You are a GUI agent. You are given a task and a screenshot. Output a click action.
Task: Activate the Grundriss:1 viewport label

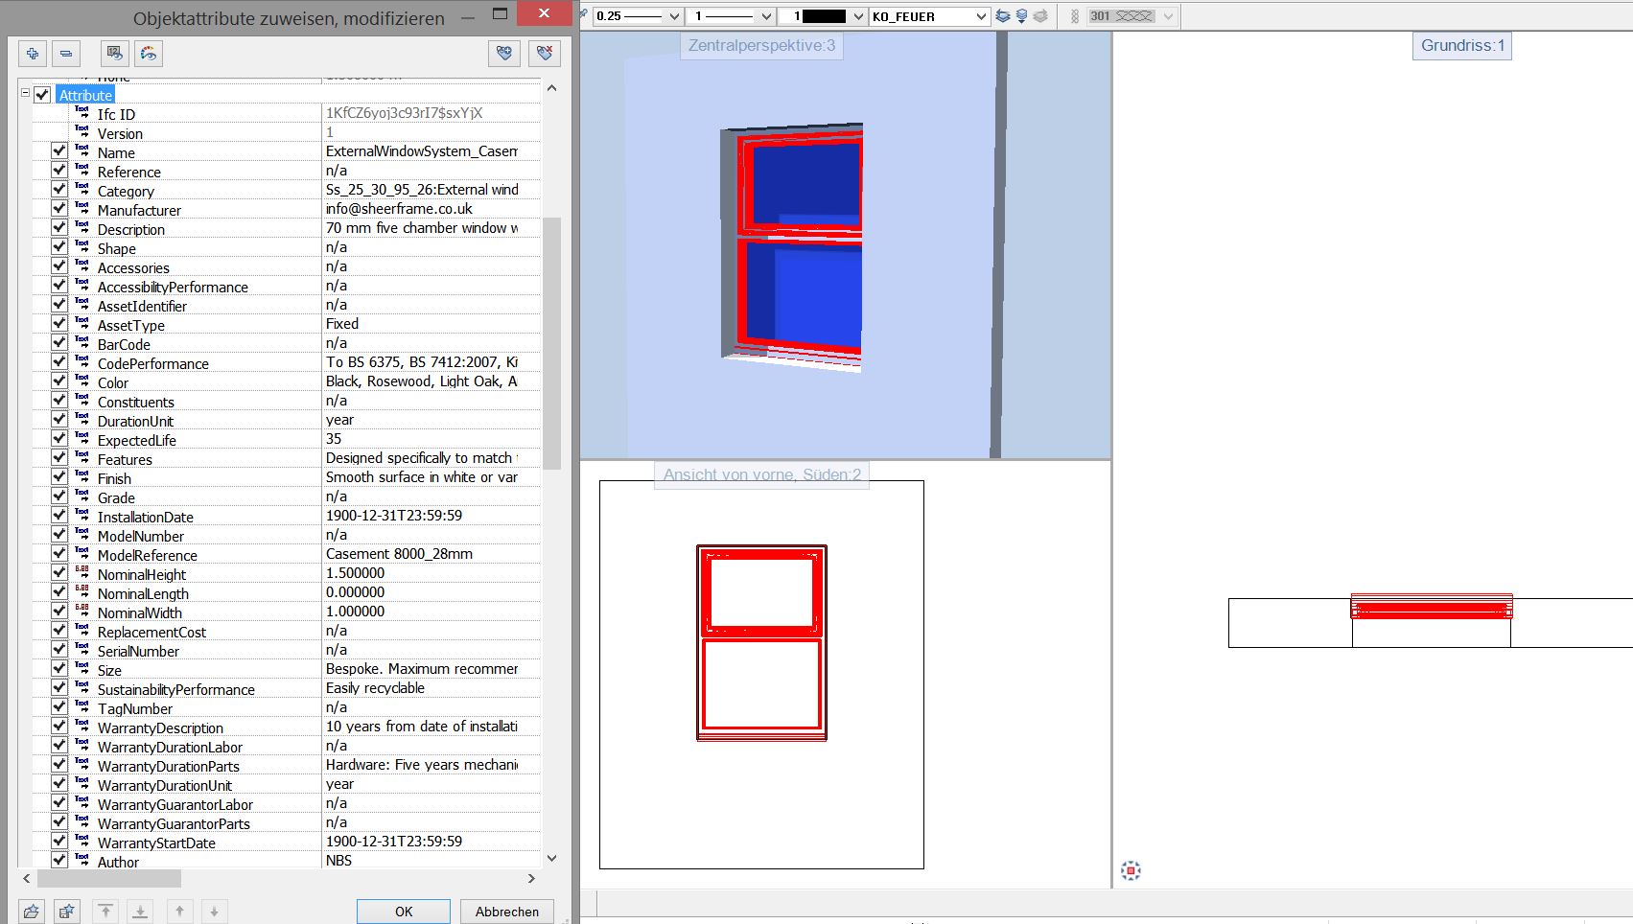[1461, 46]
